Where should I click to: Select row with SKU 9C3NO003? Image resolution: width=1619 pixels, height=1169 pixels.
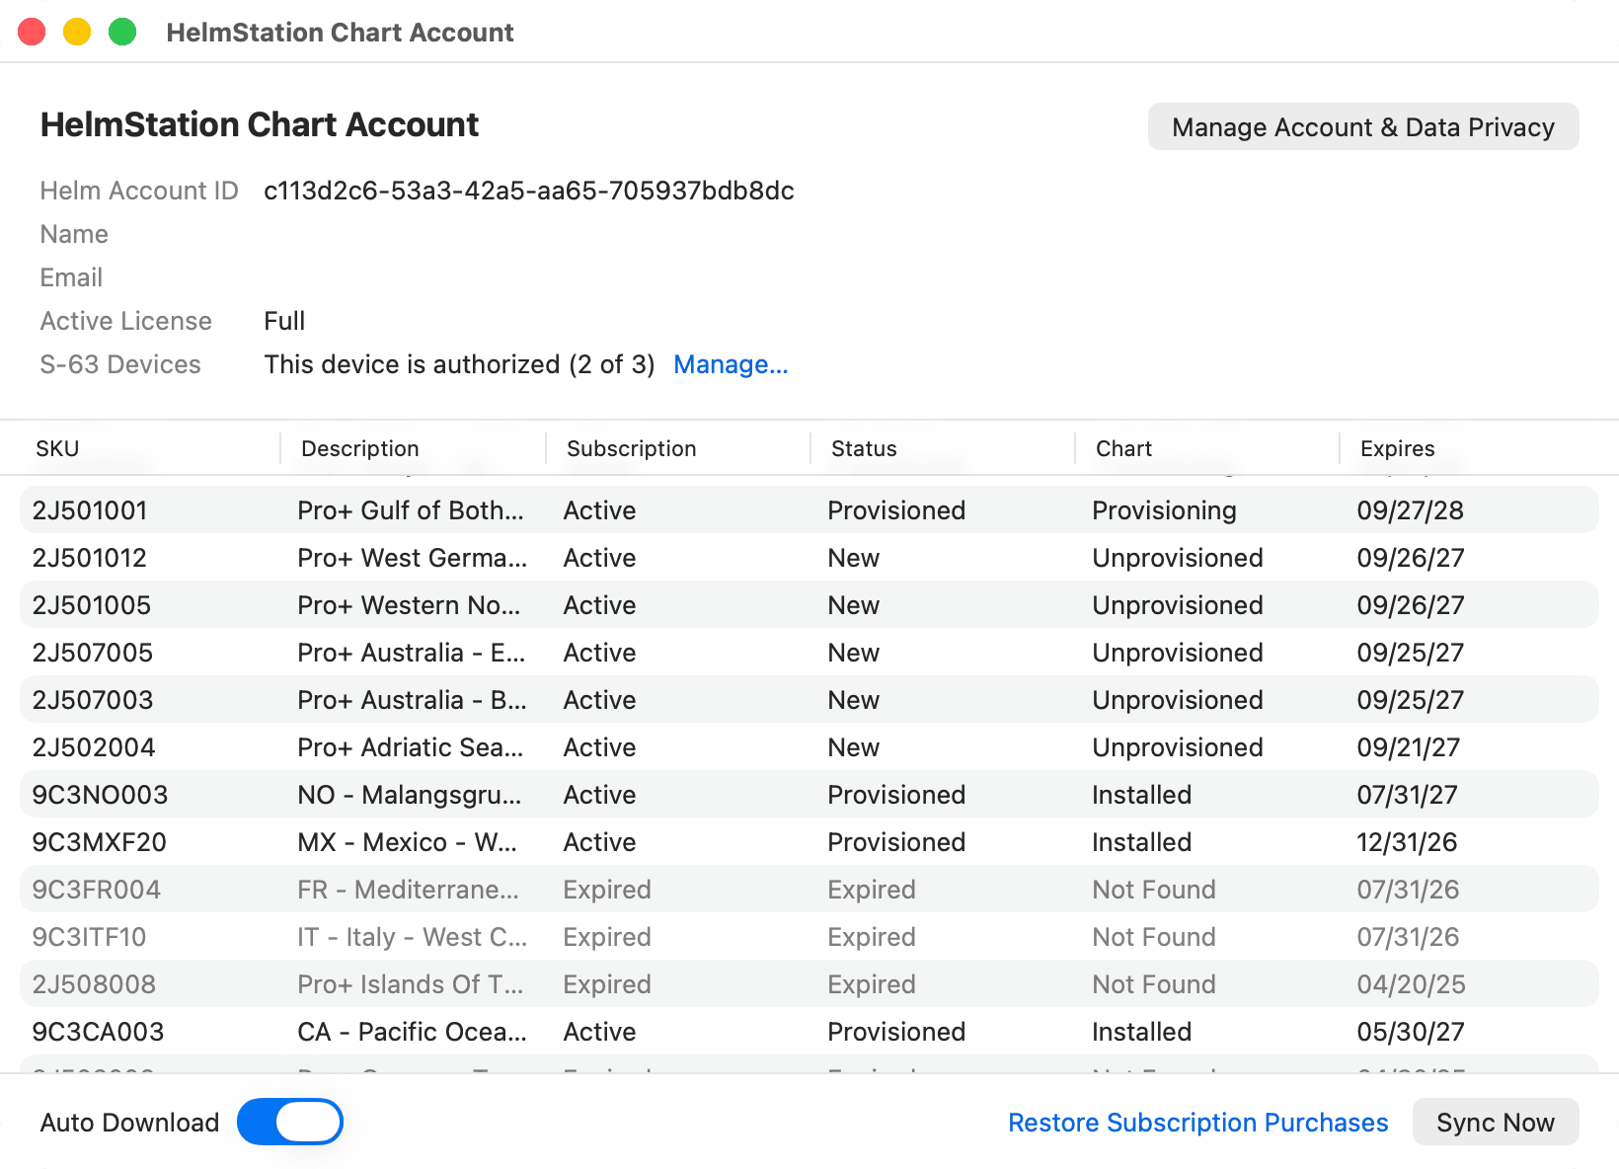click(x=809, y=795)
